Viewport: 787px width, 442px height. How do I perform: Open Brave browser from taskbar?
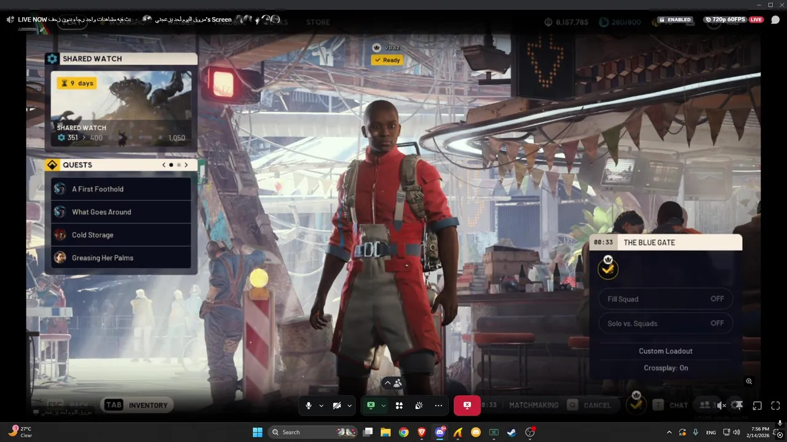point(422,432)
